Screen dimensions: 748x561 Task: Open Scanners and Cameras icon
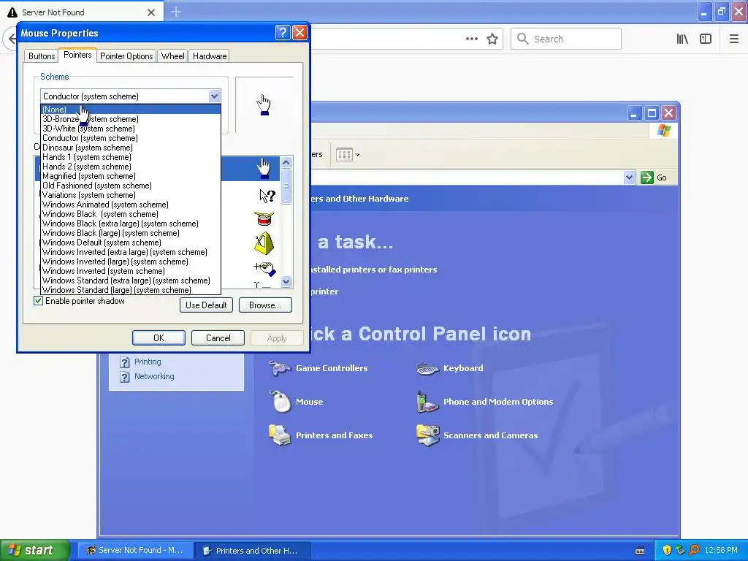477,435
